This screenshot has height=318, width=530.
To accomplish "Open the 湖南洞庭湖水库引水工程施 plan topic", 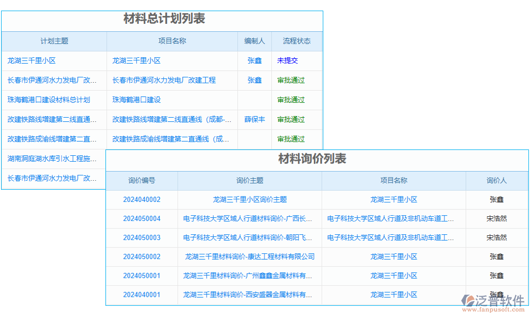I will pos(51,158).
